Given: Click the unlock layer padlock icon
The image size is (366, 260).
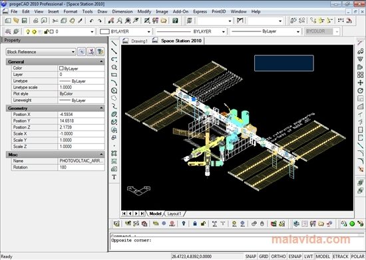Looking at the screenshot, I should [x=203, y=223].
